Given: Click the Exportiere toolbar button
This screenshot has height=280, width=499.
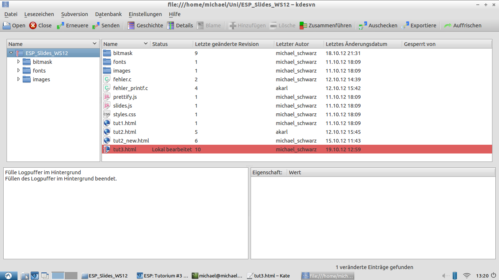Looking at the screenshot, I should click(419, 26).
